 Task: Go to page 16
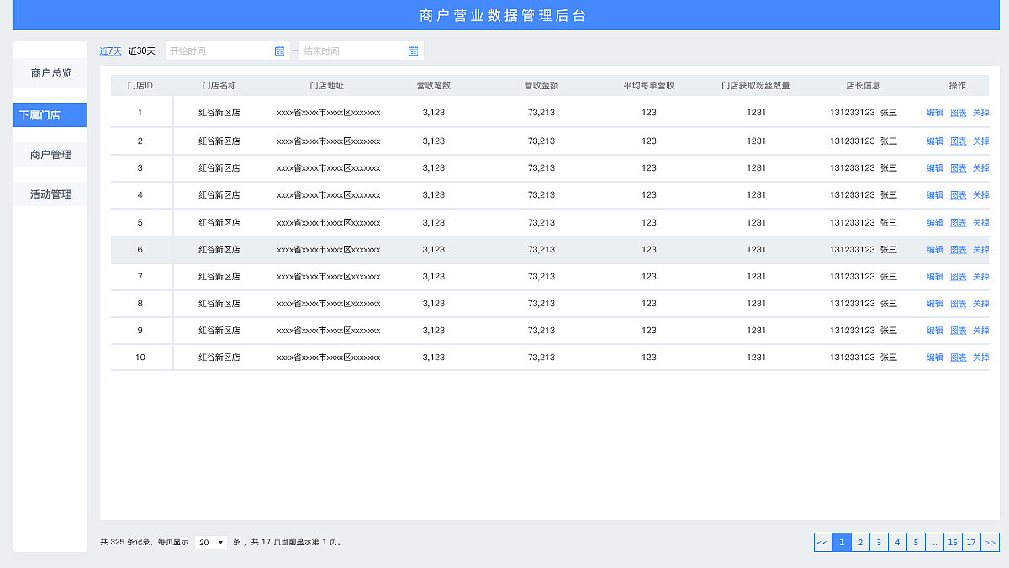point(953,543)
